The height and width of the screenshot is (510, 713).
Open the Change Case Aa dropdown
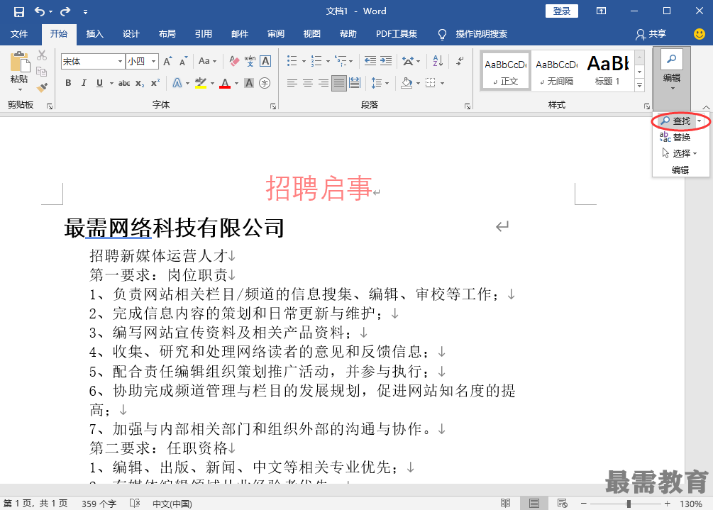coord(207,61)
